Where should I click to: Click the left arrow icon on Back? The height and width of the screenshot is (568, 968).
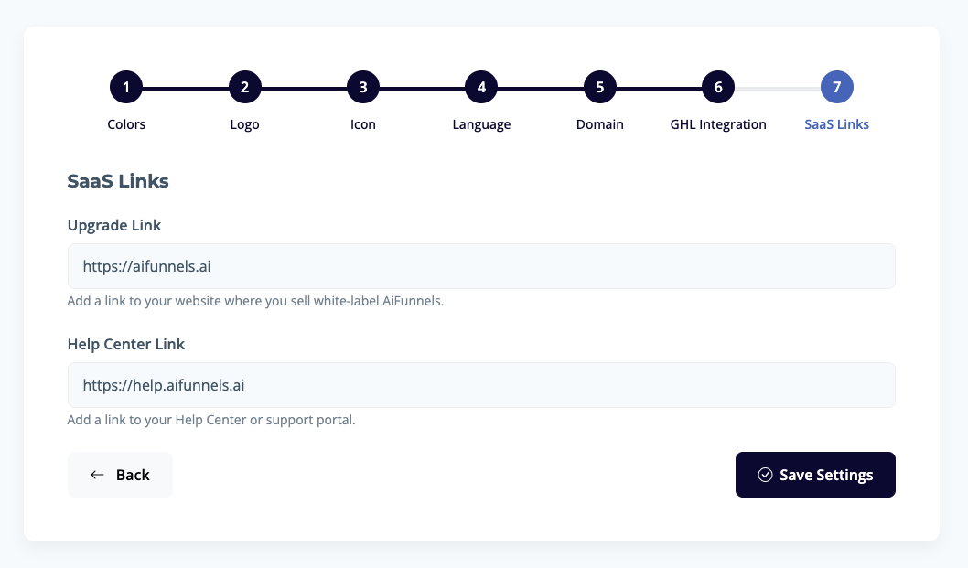tap(97, 475)
